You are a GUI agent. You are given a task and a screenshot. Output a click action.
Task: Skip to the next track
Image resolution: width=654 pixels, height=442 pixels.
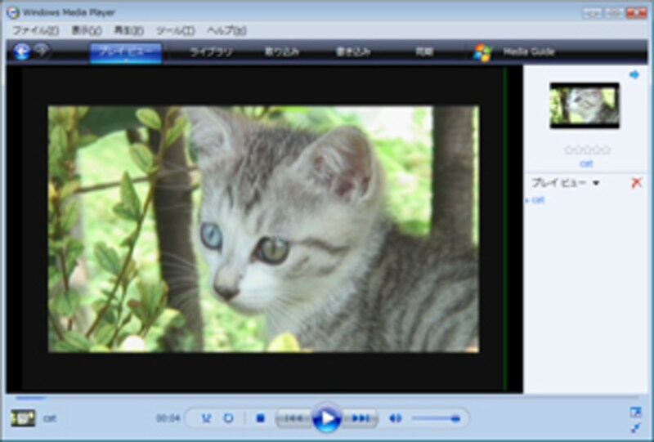(x=361, y=418)
